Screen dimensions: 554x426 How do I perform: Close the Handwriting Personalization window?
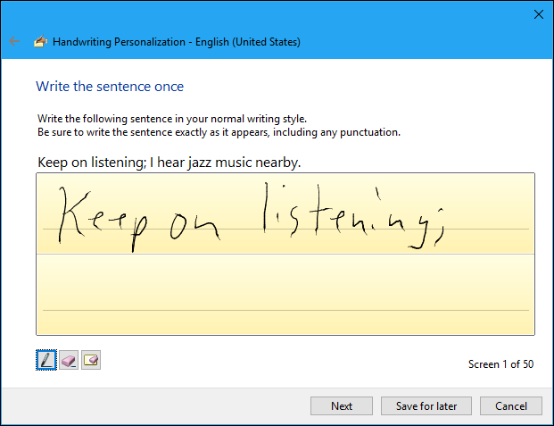[539, 14]
